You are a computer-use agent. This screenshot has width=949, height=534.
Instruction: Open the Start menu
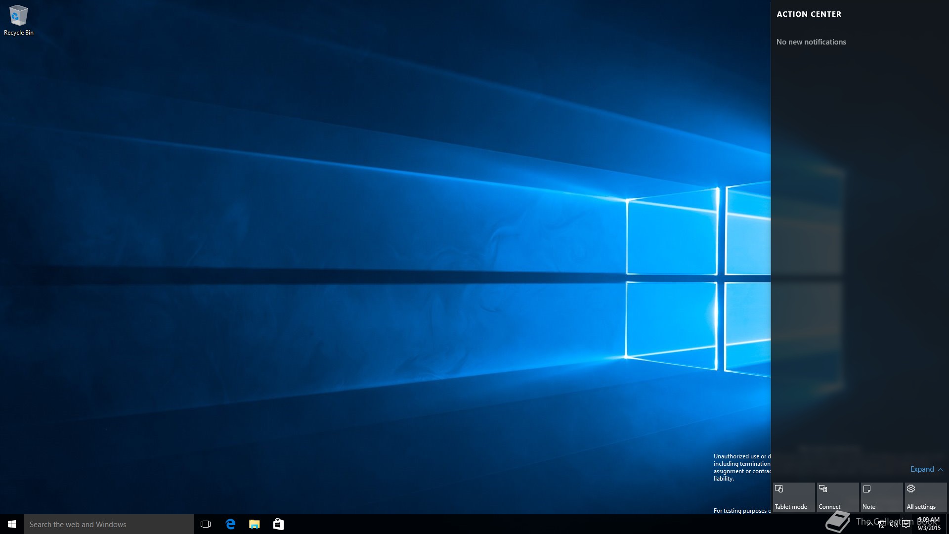(12, 524)
